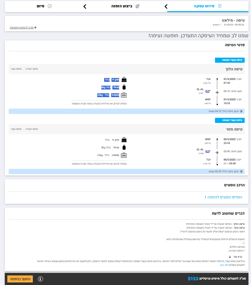The image size is (251, 285).
Task: Click the EL-AL logo on outbound flight
Action: coord(208,91)
